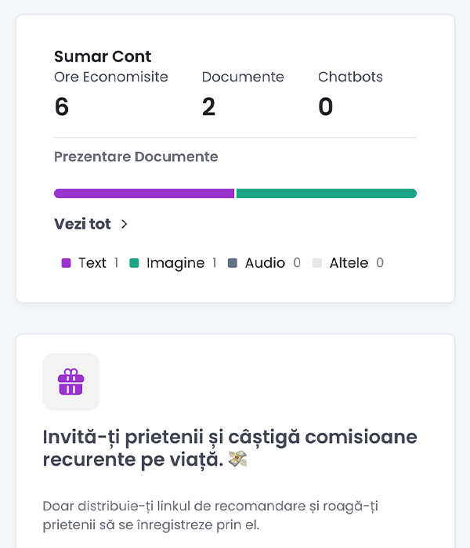
Task: Click the Audio legend label
Action: [x=265, y=263]
